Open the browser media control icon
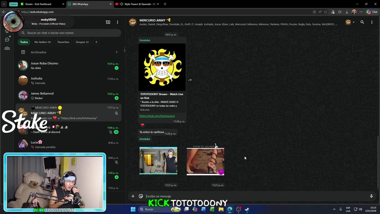Screen dimensions: 380x214 pyautogui.click(x=333, y=12)
